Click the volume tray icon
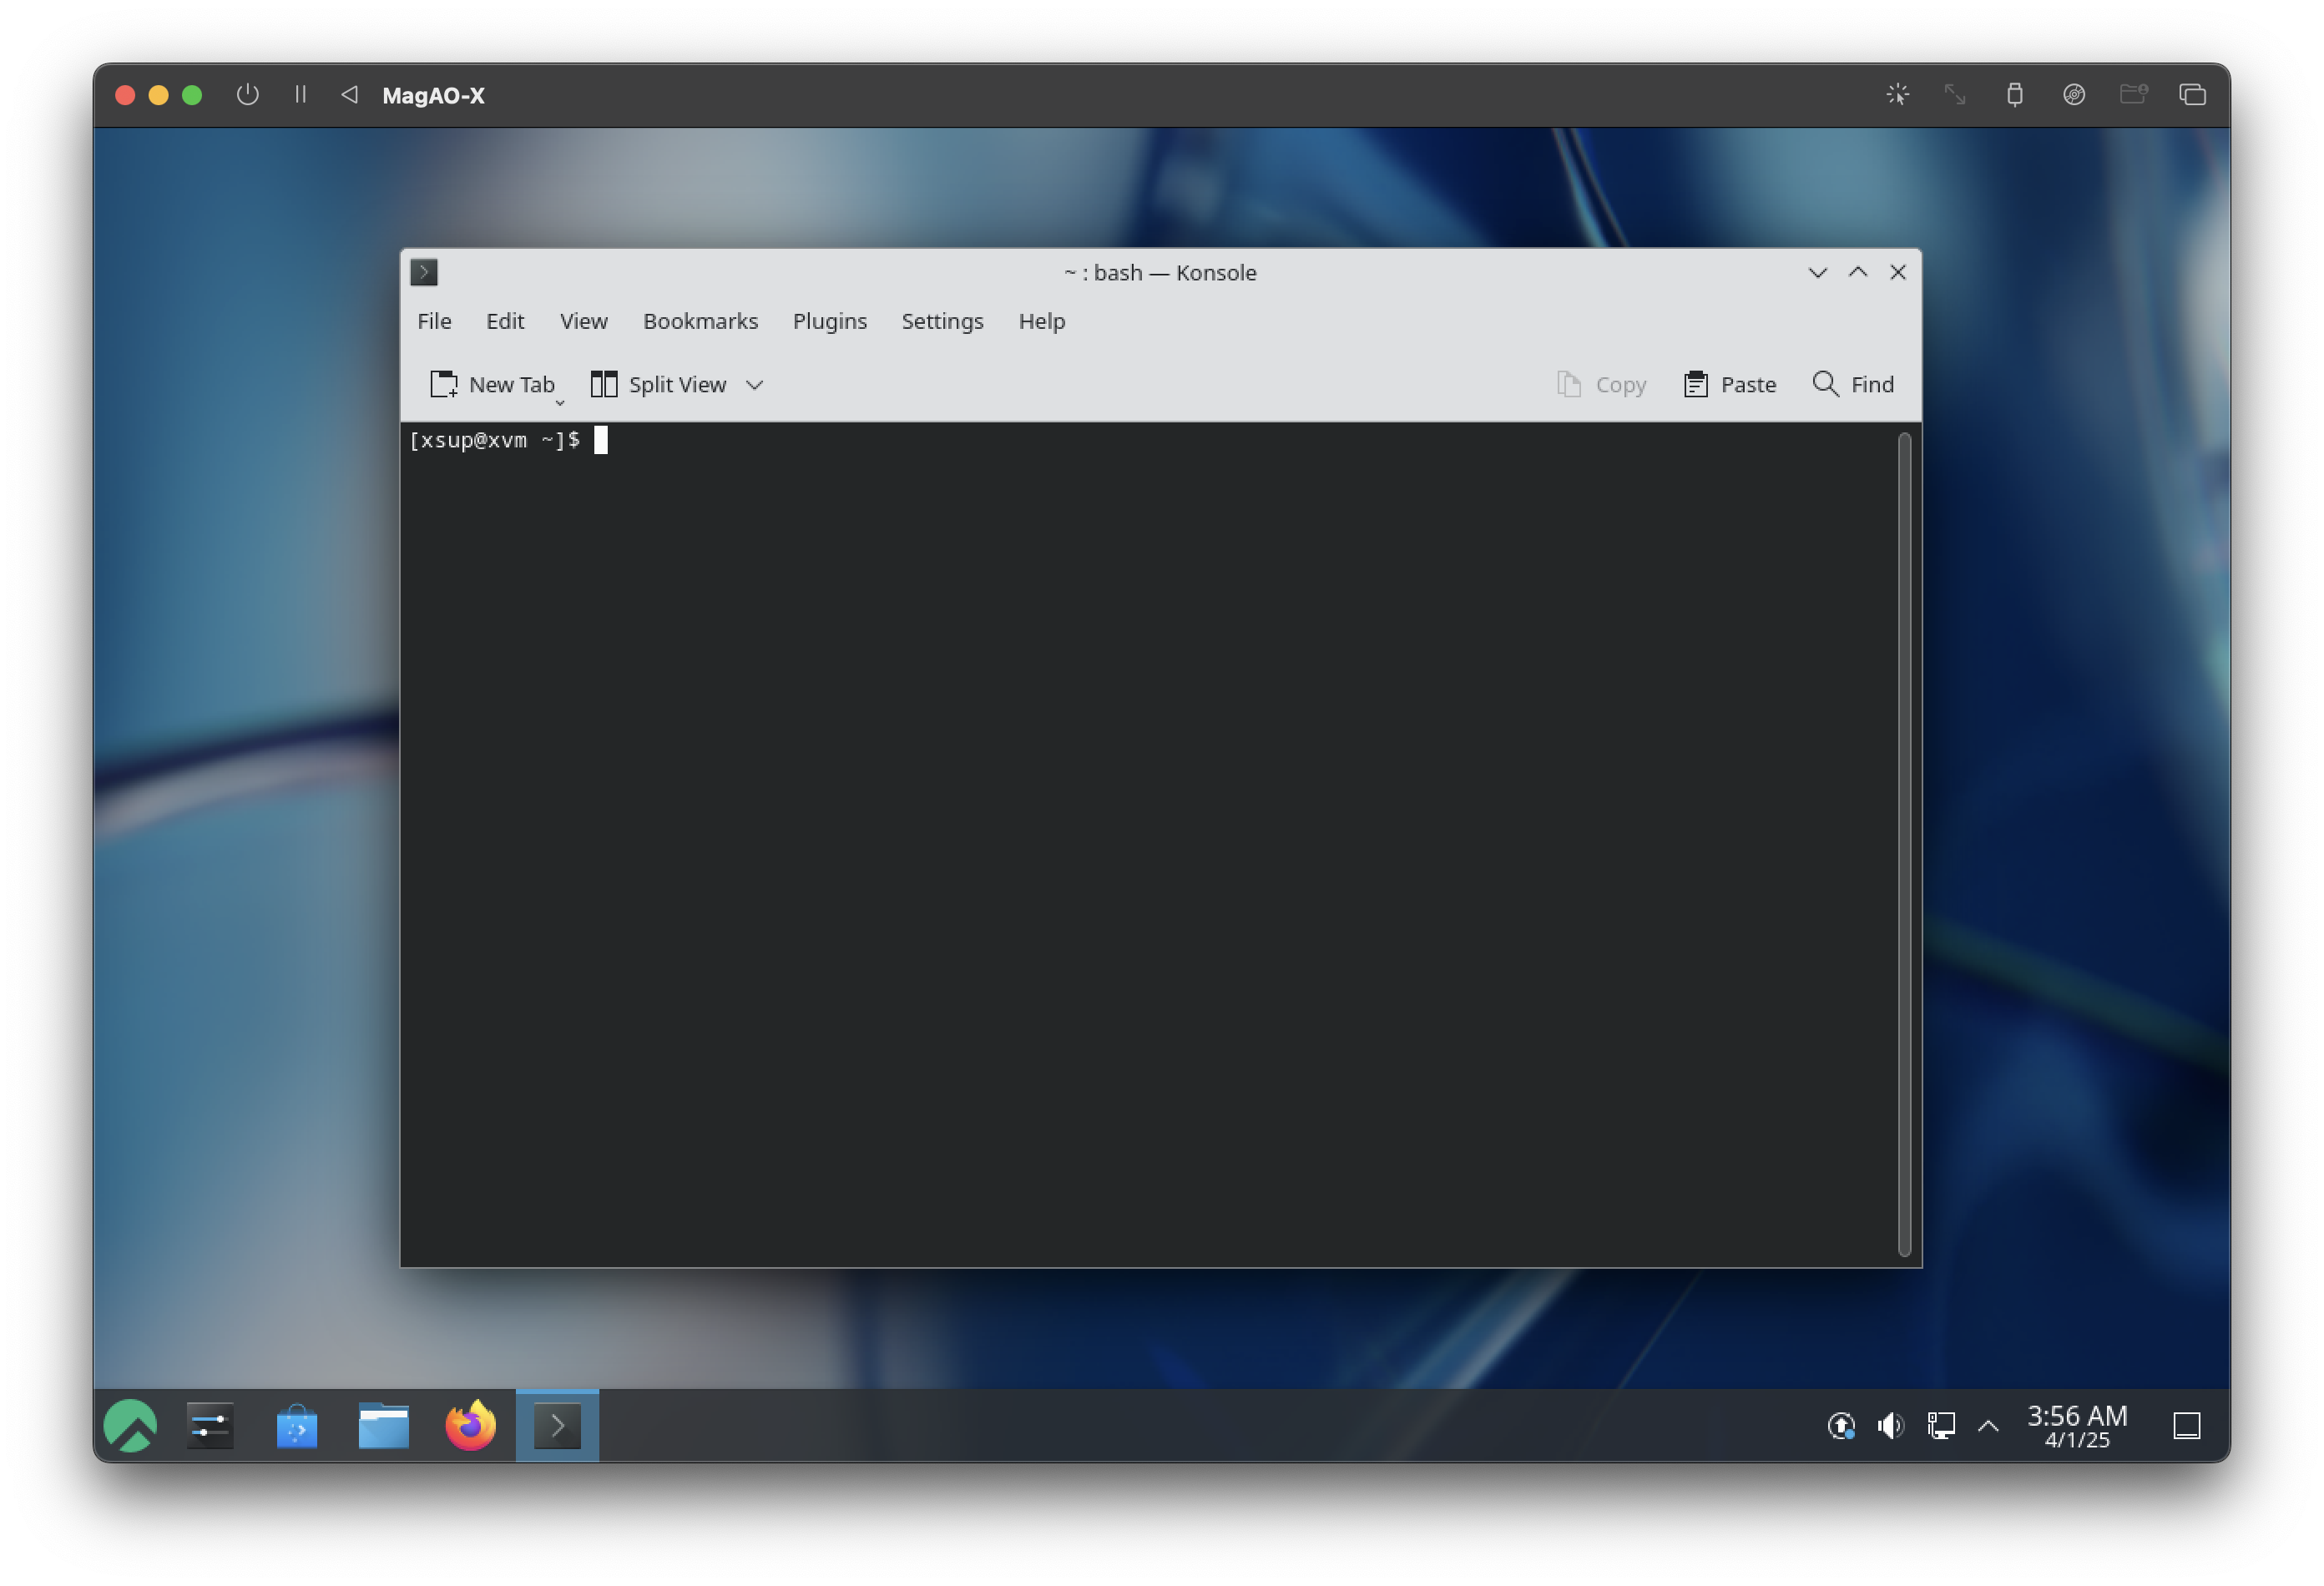This screenshot has width=2324, height=1586. [1890, 1425]
